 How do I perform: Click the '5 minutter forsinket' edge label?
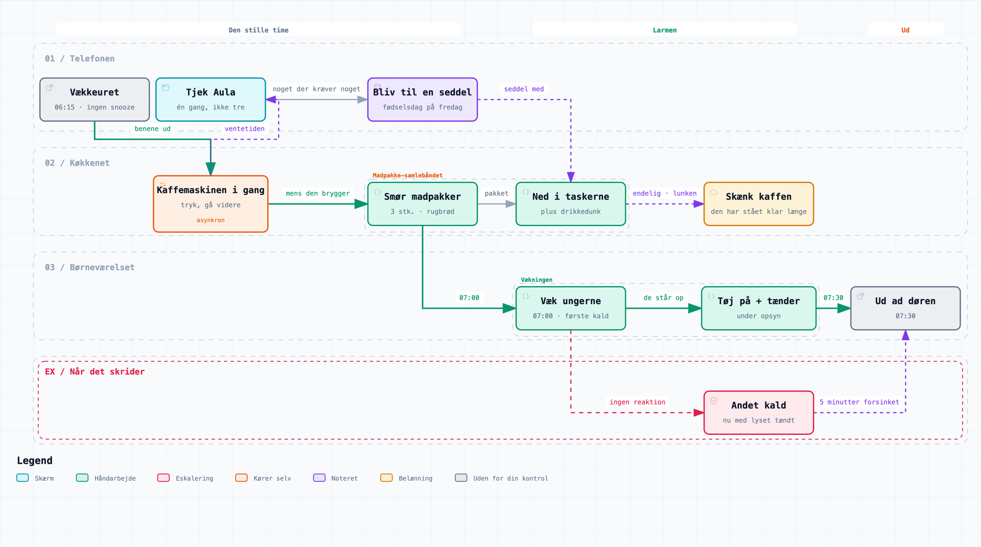[859, 402]
